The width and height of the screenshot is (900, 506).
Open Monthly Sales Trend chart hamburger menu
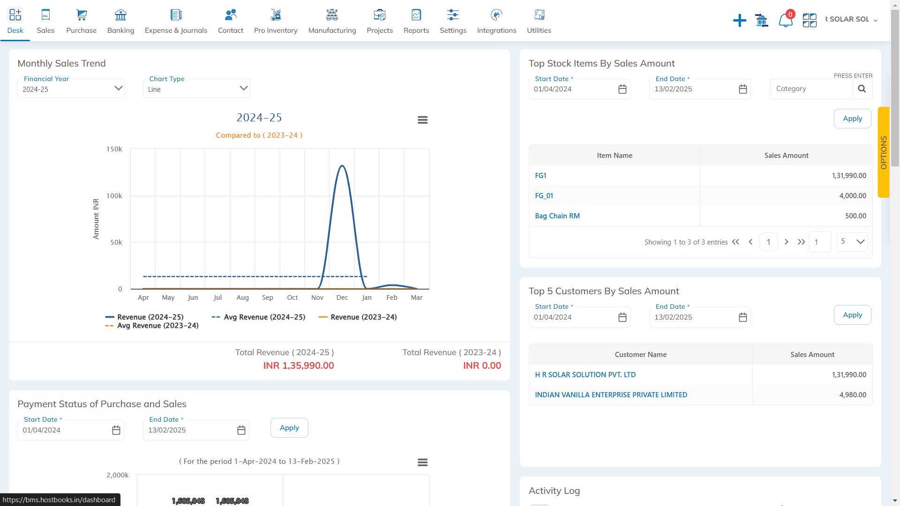[422, 120]
